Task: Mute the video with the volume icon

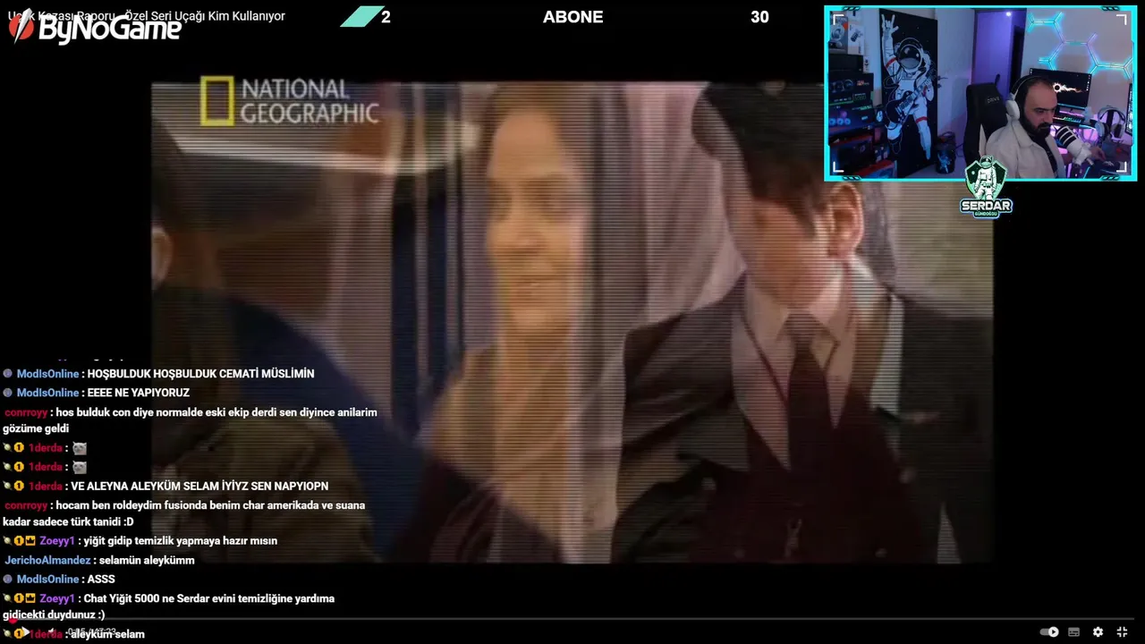Action: pos(50,632)
